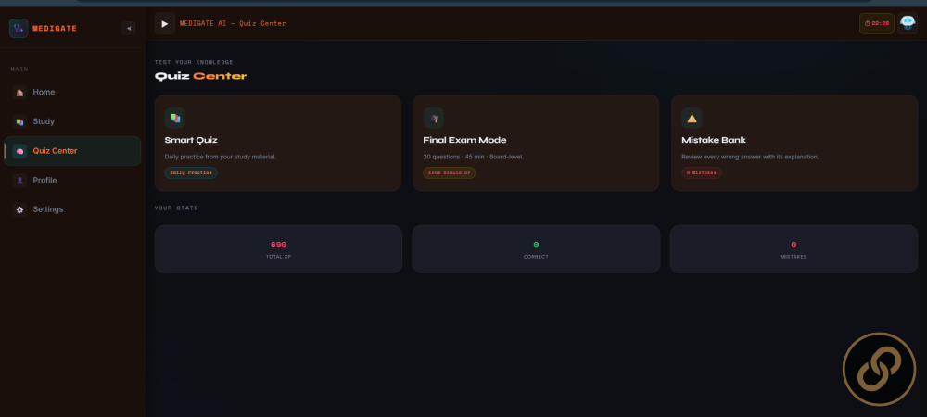The height and width of the screenshot is (417, 927).
Task: Click the round chain-link floating button
Action: pyautogui.click(x=879, y=369)
